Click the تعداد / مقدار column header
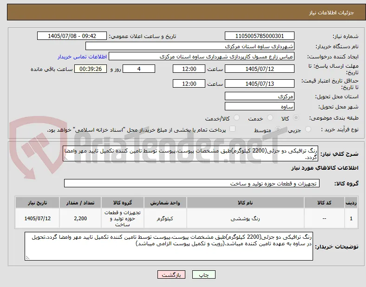366x287 pixels. pos(80,203)
